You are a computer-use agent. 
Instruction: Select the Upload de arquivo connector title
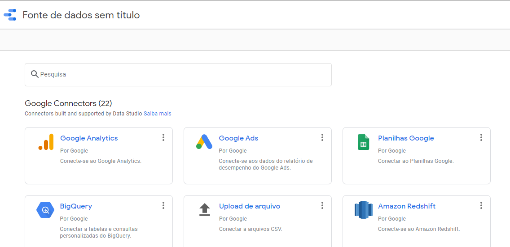coord(250,206)
